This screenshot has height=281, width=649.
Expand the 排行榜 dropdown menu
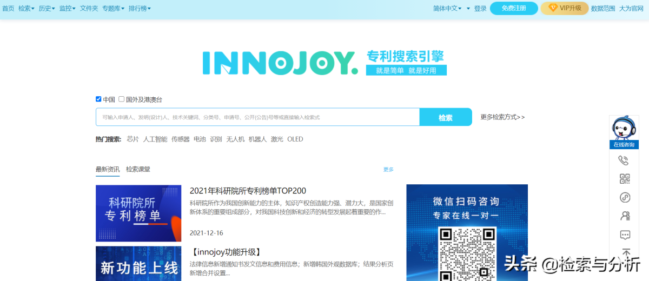(x=140, y=9)
